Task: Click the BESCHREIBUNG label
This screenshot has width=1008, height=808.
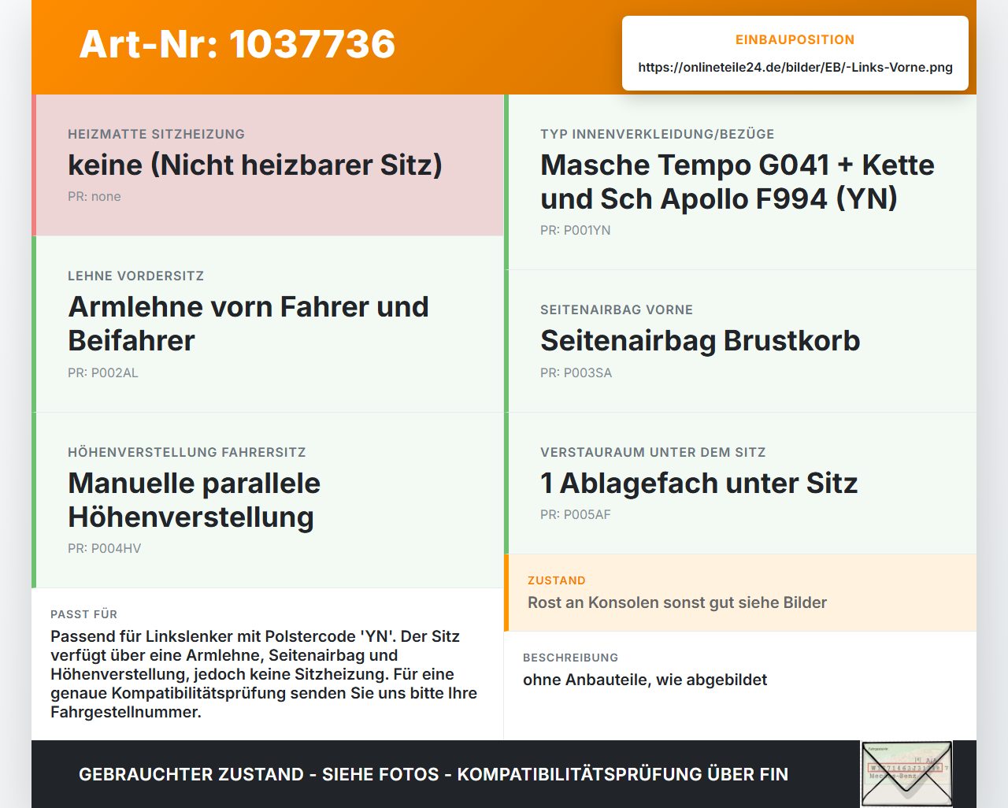Action: click(x=571, y=658)
